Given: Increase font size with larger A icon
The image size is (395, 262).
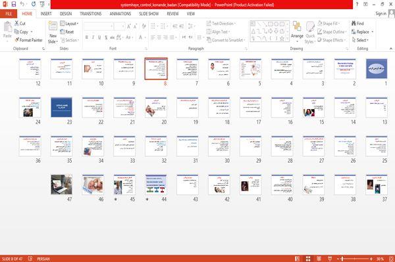Looking at the screenshot, I should [129, 26].
